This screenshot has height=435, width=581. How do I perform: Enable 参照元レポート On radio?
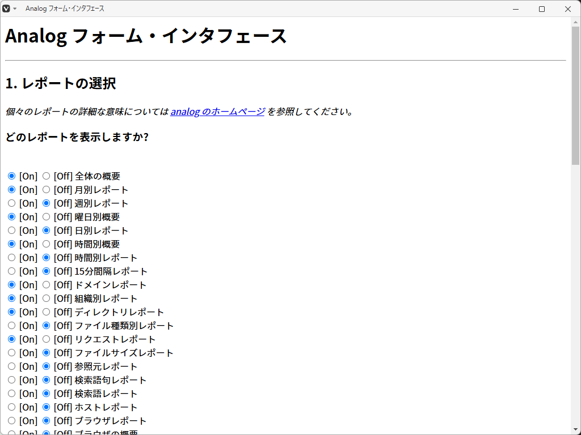click(11, 366)
